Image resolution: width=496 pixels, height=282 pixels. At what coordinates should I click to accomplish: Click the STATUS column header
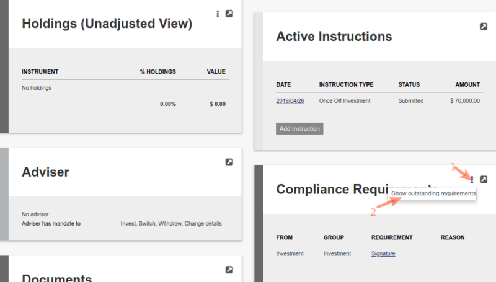click(x=409, y=85)
